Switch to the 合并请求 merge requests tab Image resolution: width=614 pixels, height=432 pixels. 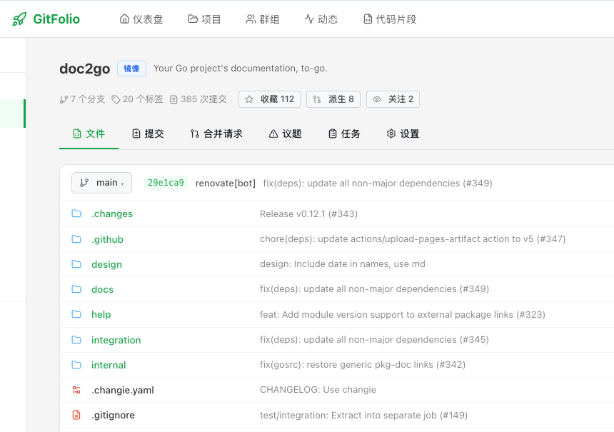click(x=216, y=134)
